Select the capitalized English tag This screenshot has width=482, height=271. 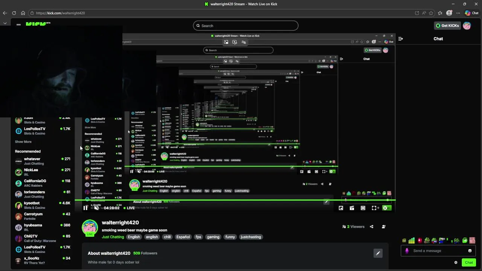(x=134, y=237)
